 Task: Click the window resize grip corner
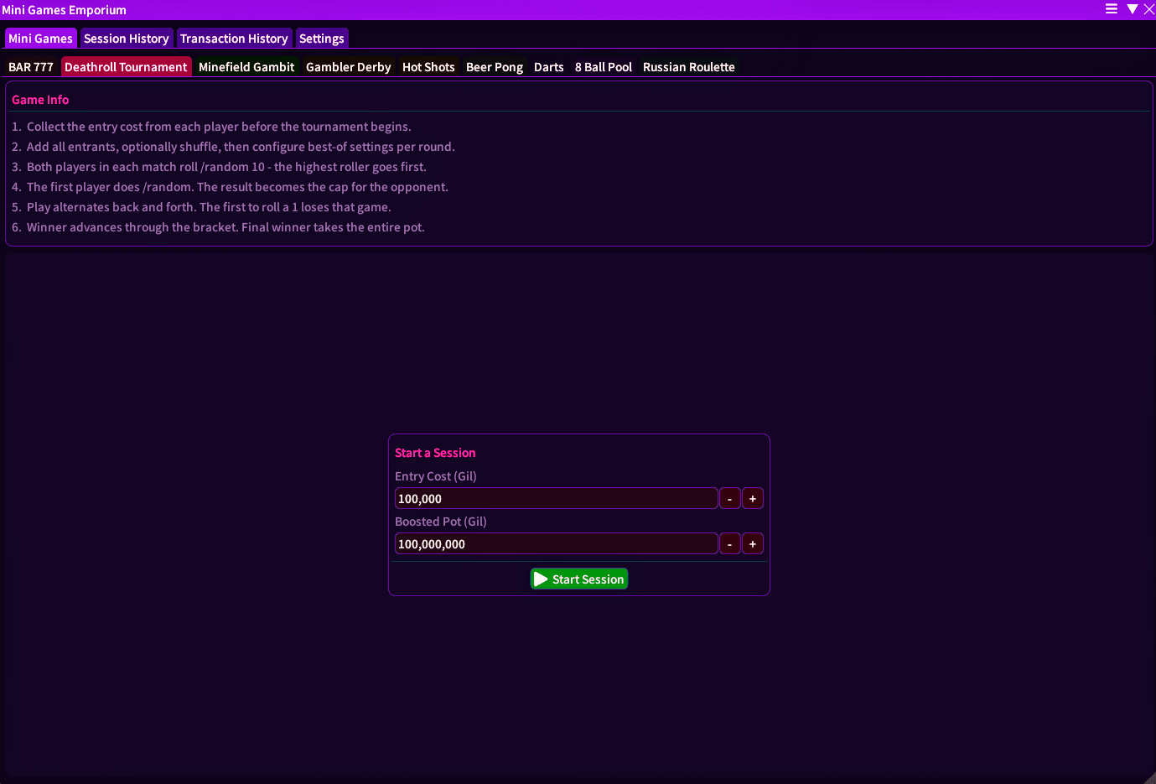(x=1149, y=777)
